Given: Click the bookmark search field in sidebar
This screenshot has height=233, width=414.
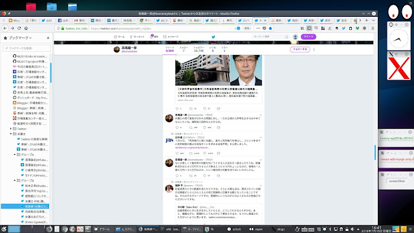Looking at the screenshot, I should (27, 48).
